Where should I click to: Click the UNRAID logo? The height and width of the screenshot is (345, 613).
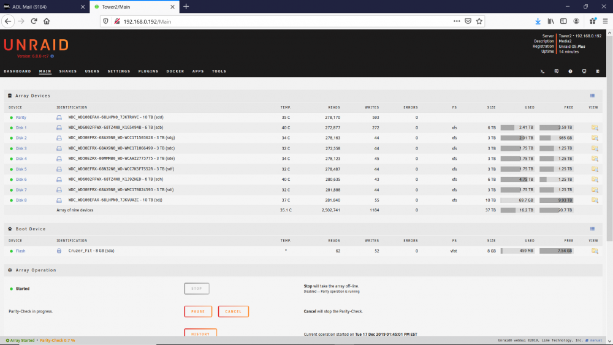[x=36, y=45]
